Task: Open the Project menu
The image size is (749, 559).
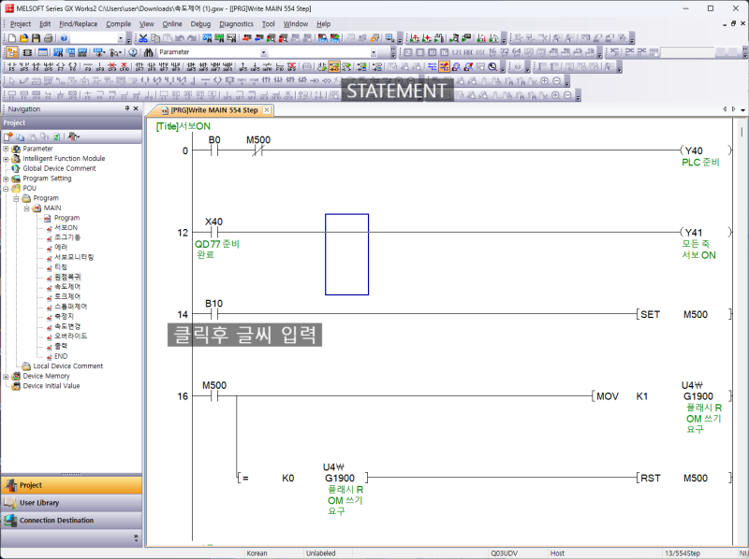Action: tap(21, 24)
